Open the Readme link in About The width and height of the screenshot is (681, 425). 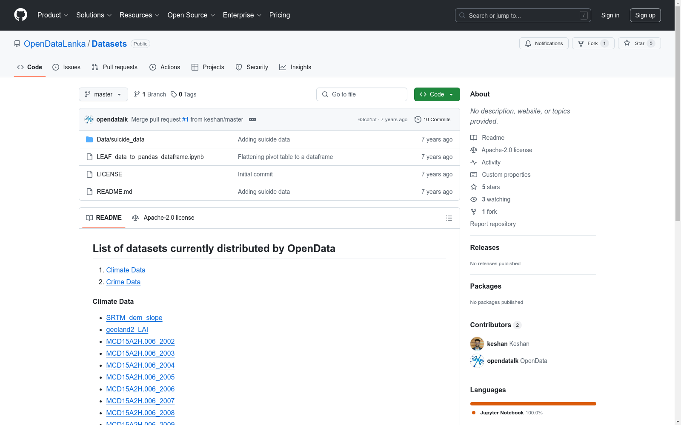point(487,138)
